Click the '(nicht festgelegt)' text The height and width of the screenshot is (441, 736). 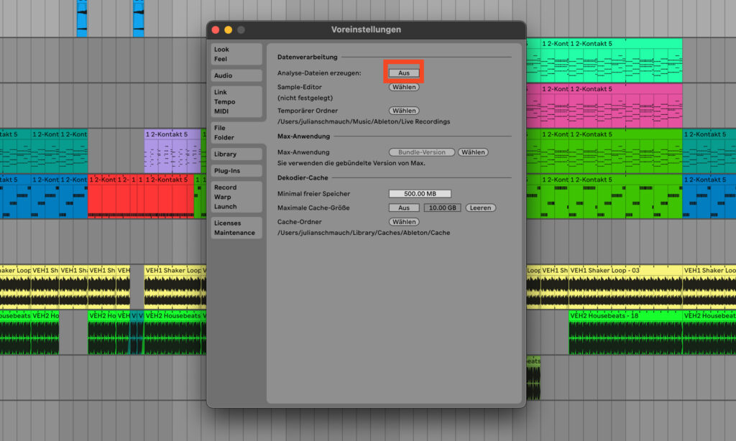[x=305, y=98]
